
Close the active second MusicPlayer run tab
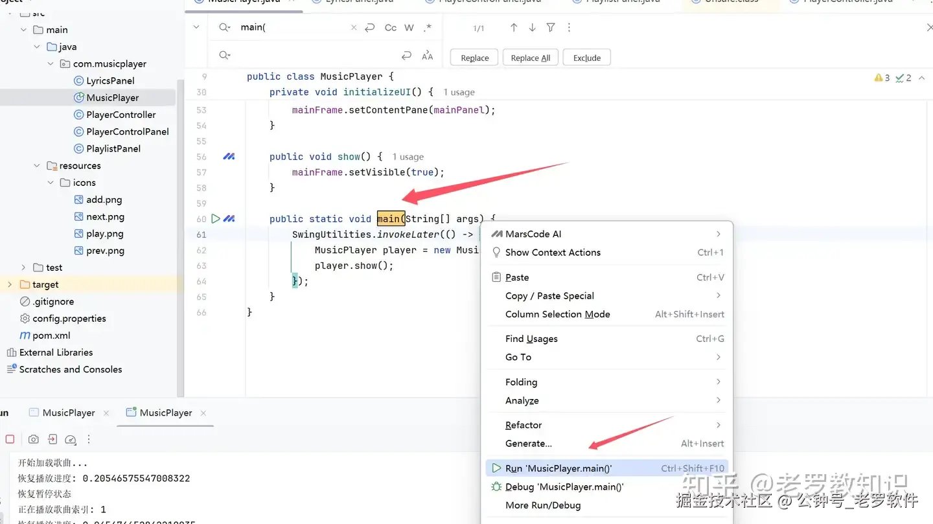203,413
